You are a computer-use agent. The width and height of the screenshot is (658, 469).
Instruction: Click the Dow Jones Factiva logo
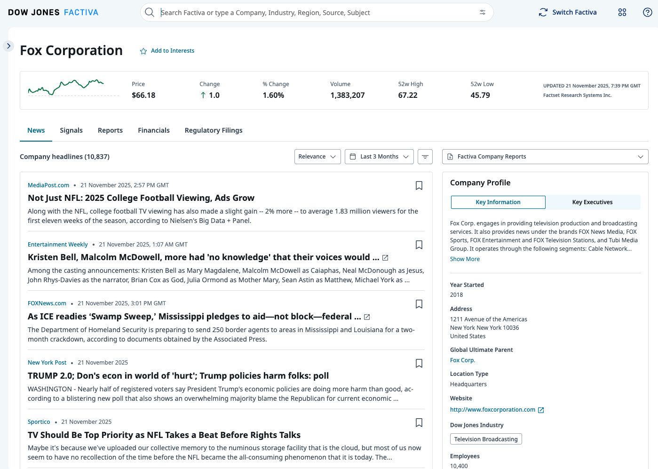[53, 12]
